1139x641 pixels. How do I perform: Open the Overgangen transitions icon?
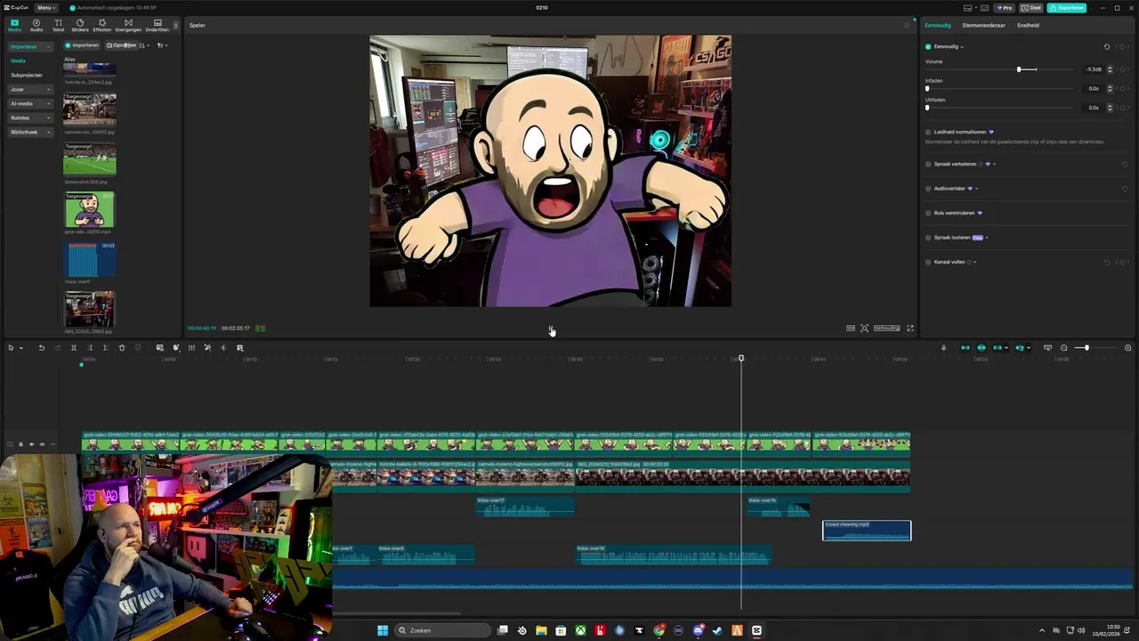pos(128,25)
